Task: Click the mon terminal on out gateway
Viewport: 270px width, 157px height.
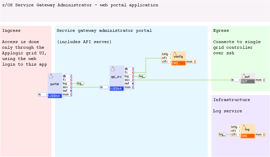Action: pyautogui.click(x=260, y=80)
